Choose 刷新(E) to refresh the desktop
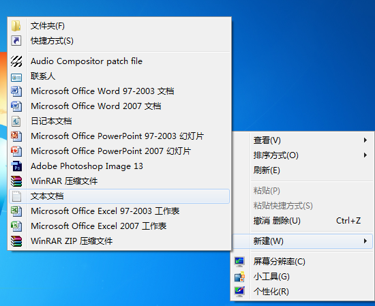 click(302, 170)
